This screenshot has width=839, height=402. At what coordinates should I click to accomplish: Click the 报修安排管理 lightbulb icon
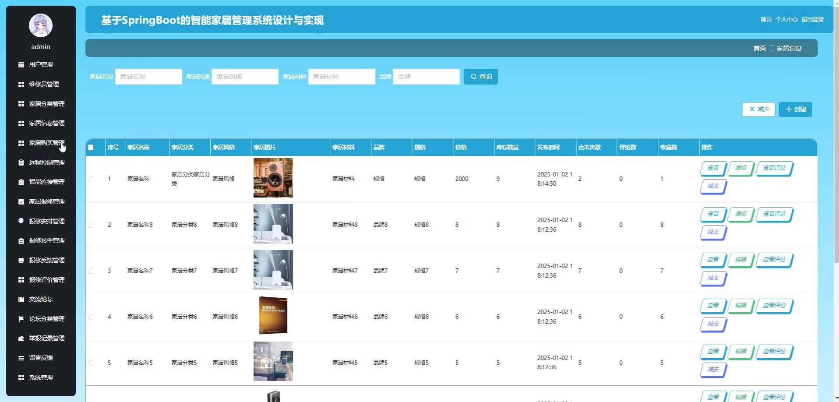(x=21, y=221)
